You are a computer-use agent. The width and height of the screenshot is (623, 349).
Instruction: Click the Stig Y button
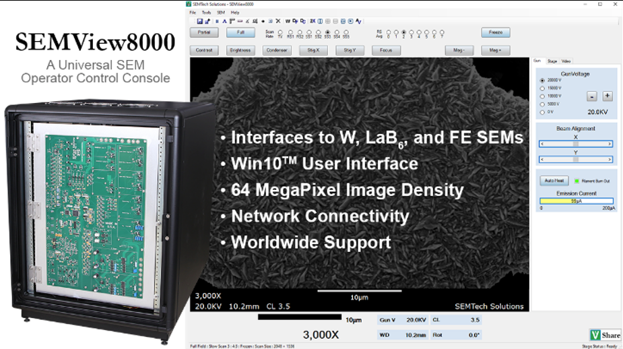(x=350, y=50)
